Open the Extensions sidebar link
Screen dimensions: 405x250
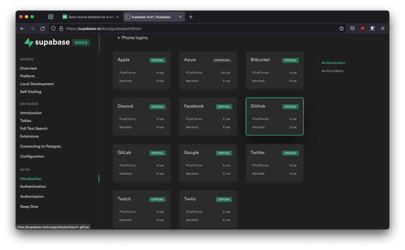[29, 136]
